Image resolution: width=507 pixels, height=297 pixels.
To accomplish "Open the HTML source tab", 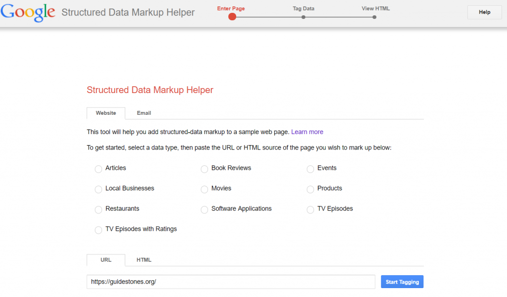I will (x=144, y=260).
